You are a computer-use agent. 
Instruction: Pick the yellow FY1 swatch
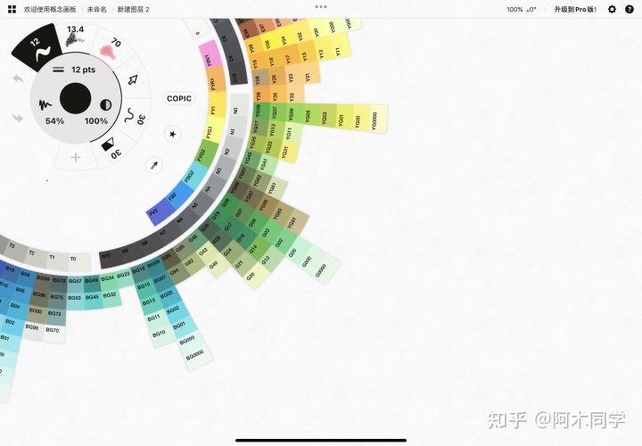(x=216, y=106)
